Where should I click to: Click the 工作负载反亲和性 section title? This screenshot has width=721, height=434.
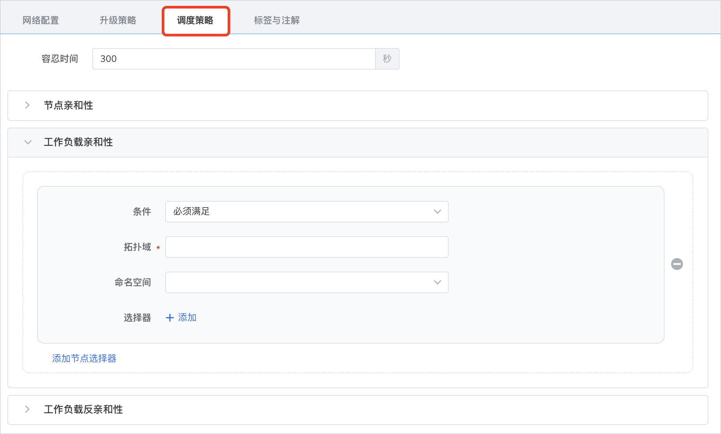83,409
